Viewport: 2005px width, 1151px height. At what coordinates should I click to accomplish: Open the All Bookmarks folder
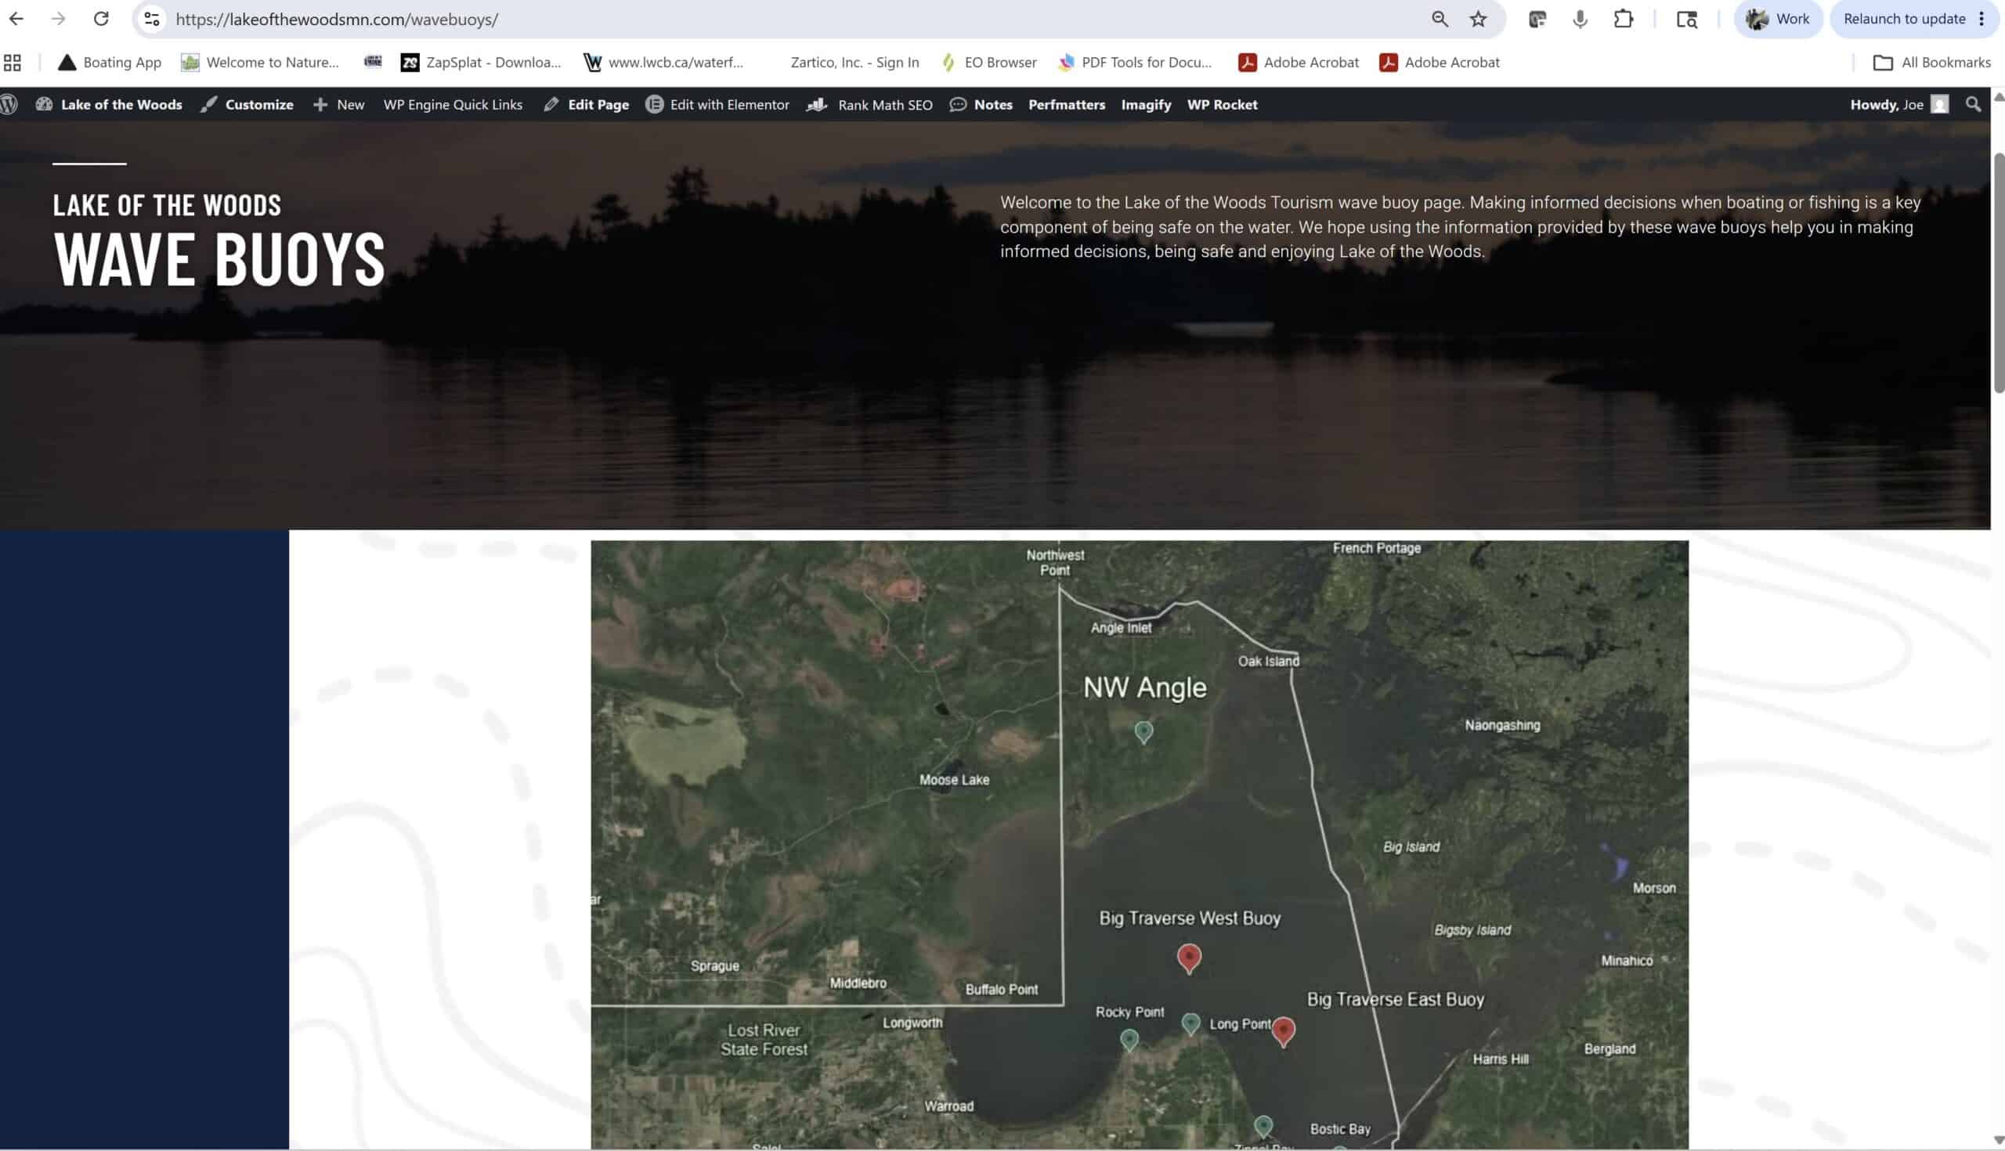tap(1931, 63)
